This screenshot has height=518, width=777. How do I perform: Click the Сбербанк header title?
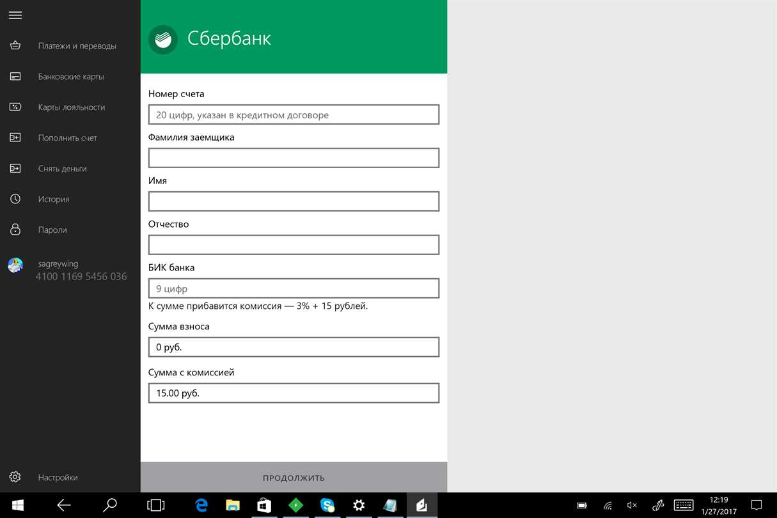(229, 38)
